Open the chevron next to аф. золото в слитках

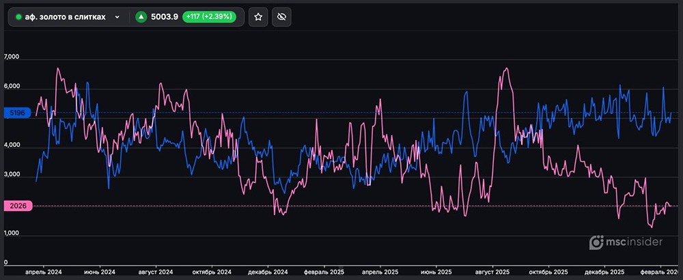(117, 17)
